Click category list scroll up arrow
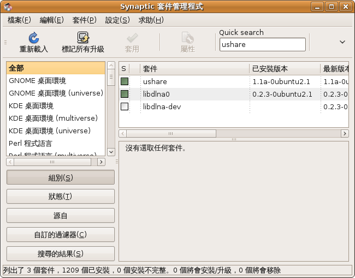Viewport: 355px width, 278px height. tap(111, 66)
